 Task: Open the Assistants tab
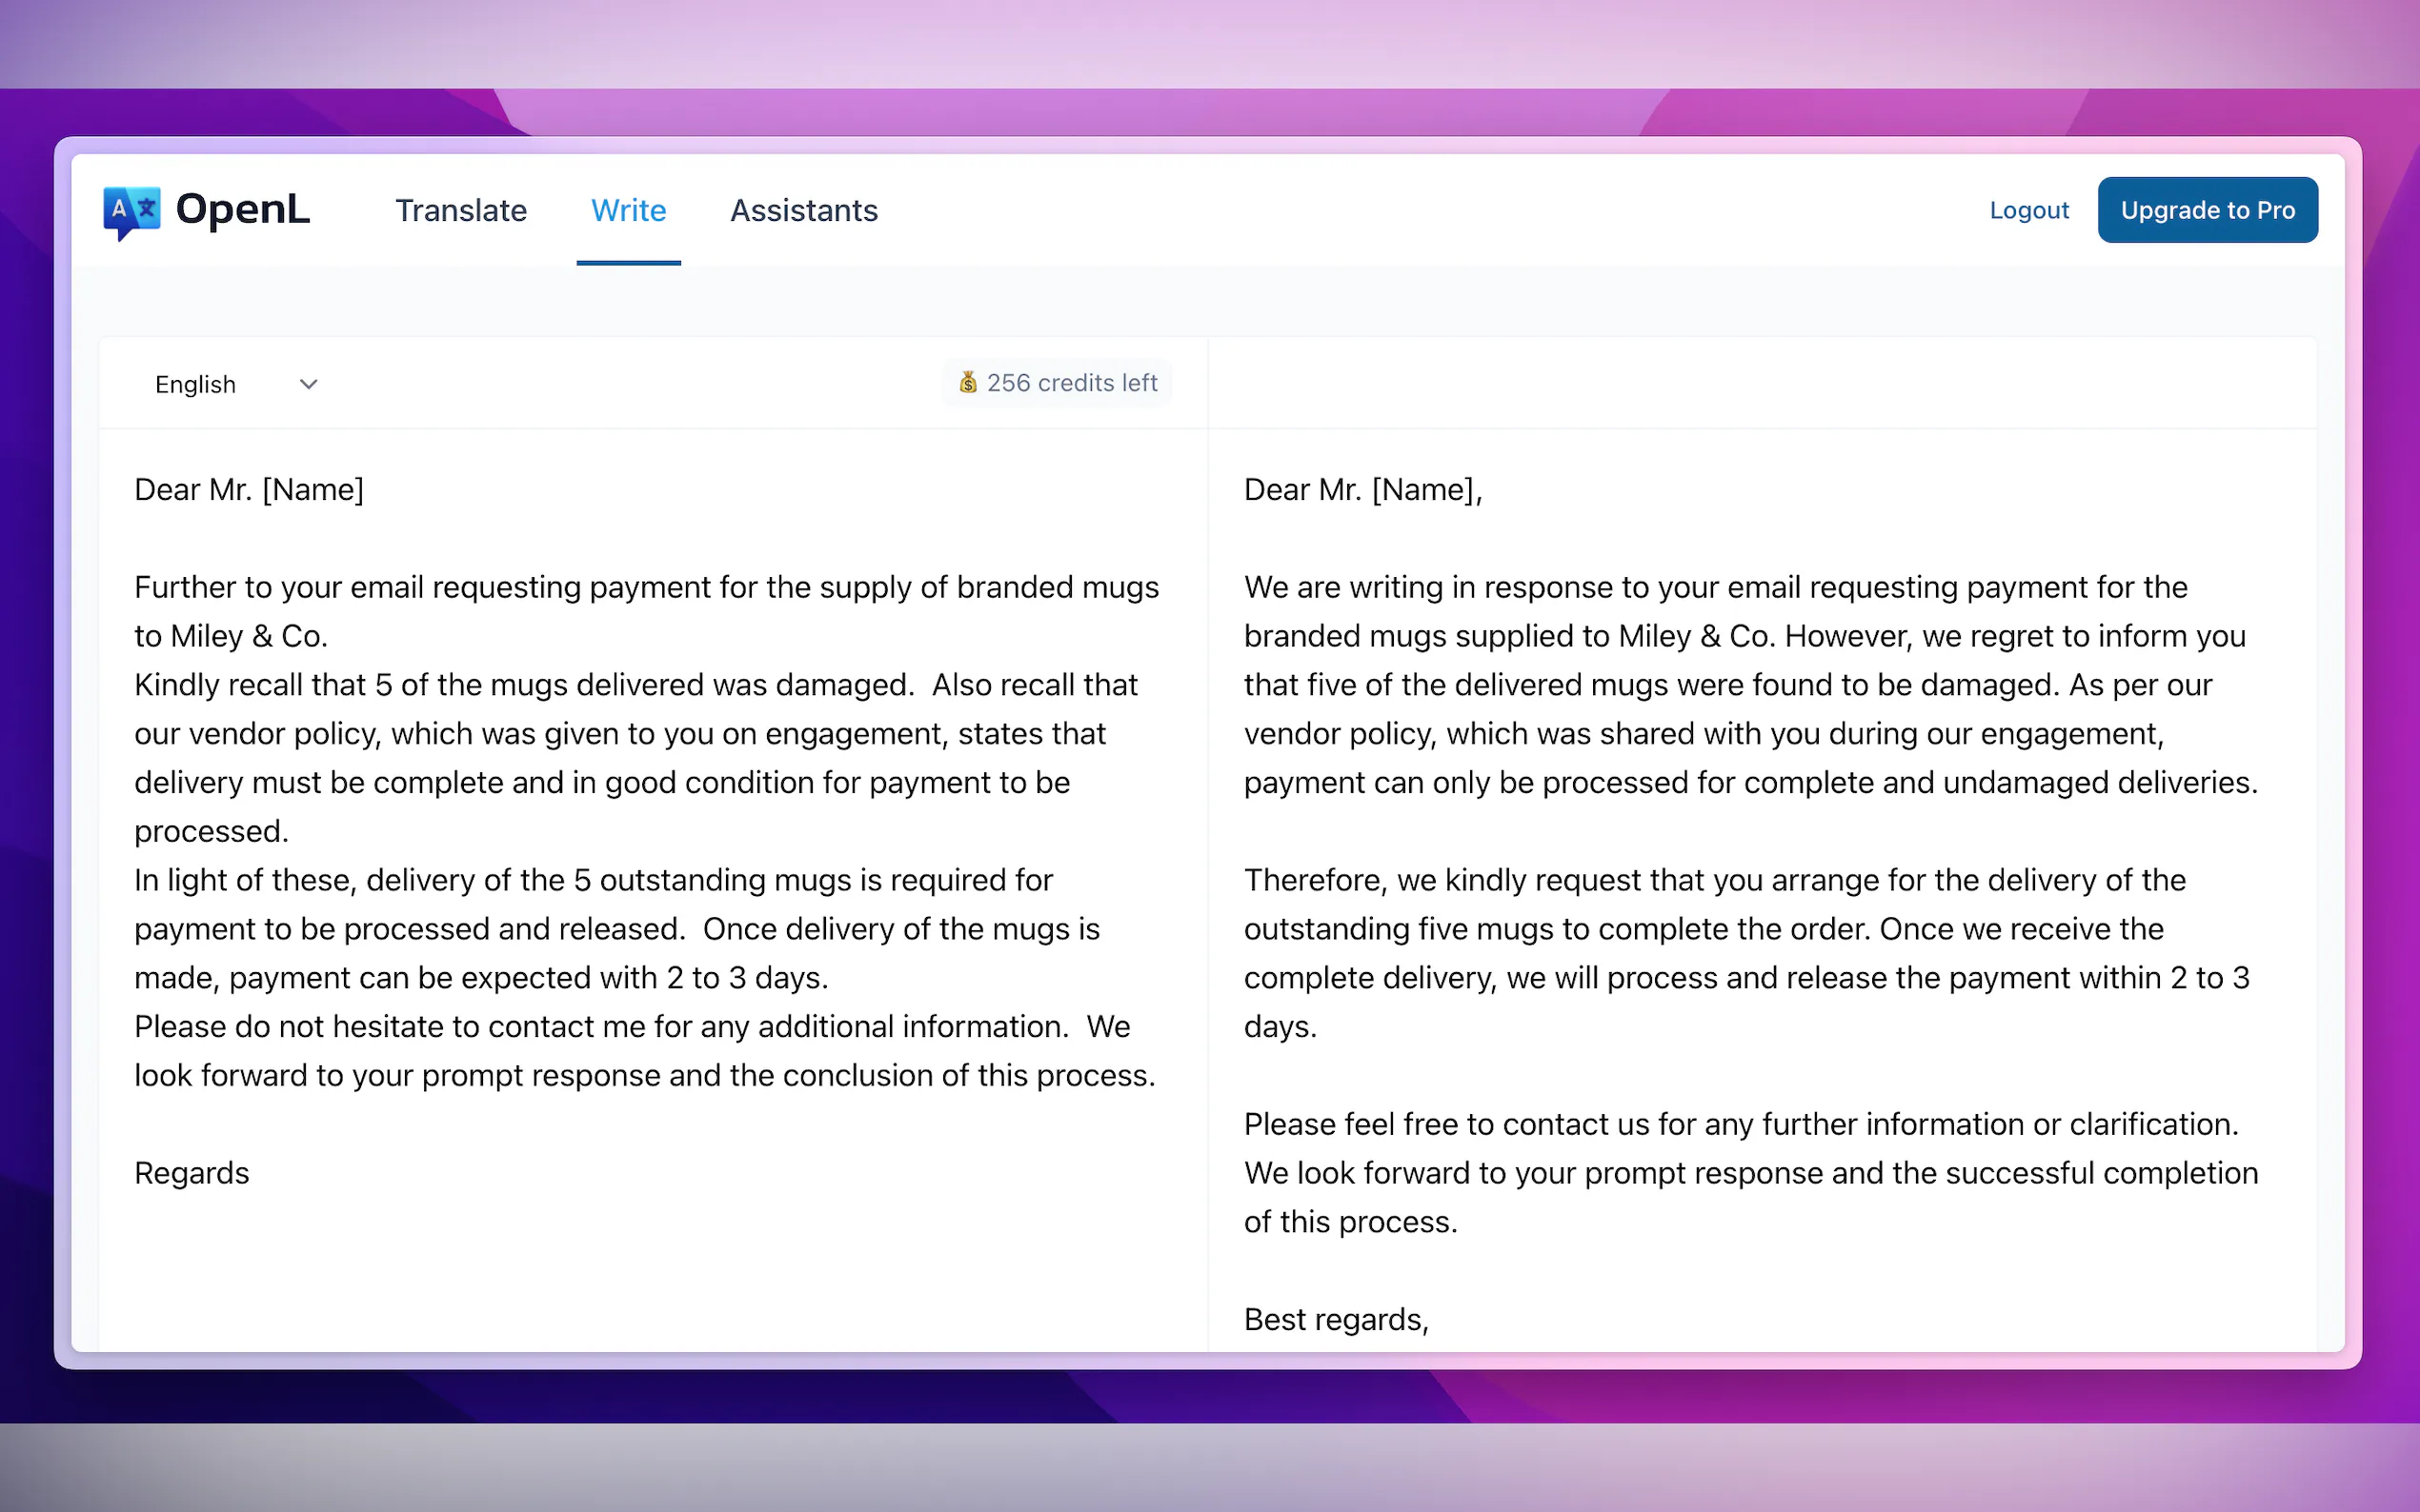(803, 211)
